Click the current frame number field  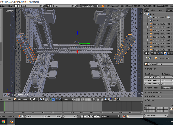coord(70,116)
